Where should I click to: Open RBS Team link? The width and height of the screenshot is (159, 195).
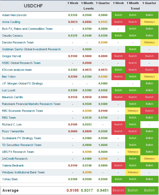pos(9,118)
